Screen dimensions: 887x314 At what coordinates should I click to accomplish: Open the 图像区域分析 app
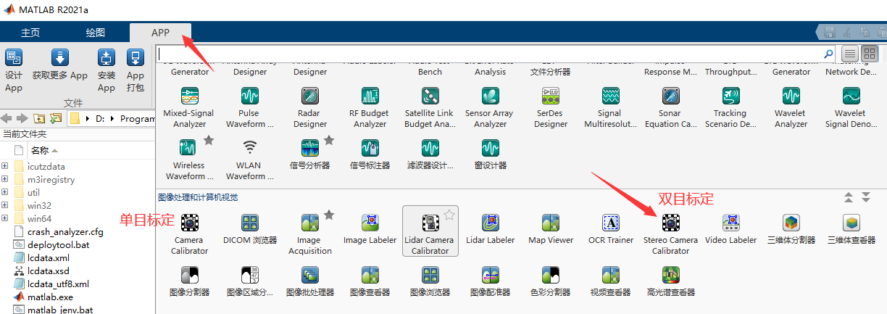point(250,281)
